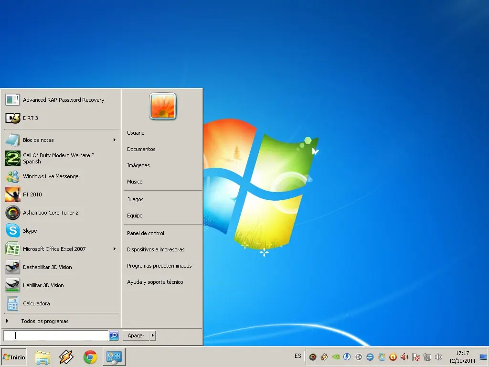
Task: Expand Bloc de notas jump list arrow
Action: click(x=115, y=140)
